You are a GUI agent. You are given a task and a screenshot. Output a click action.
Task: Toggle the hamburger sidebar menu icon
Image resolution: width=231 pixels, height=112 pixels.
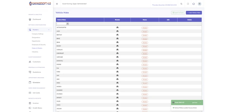click(x=57, y=4)
